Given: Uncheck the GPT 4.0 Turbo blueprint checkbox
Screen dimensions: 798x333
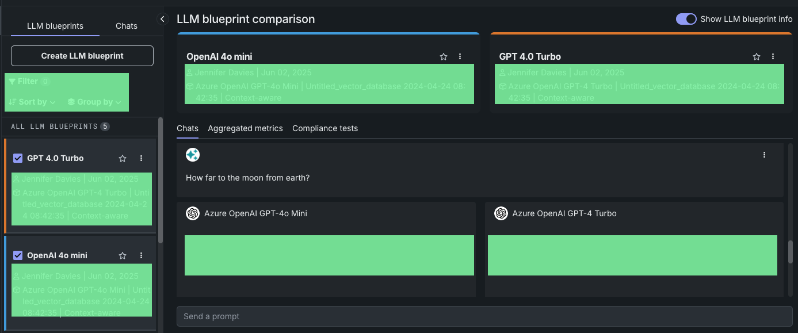Looking at the screenshot, I should pyautogui.click(x=18, y=158).
